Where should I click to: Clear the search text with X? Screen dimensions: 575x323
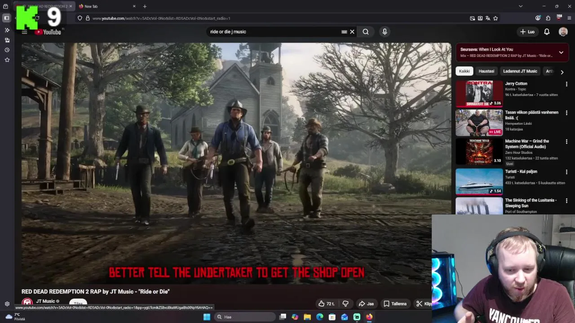click(352, 32)
